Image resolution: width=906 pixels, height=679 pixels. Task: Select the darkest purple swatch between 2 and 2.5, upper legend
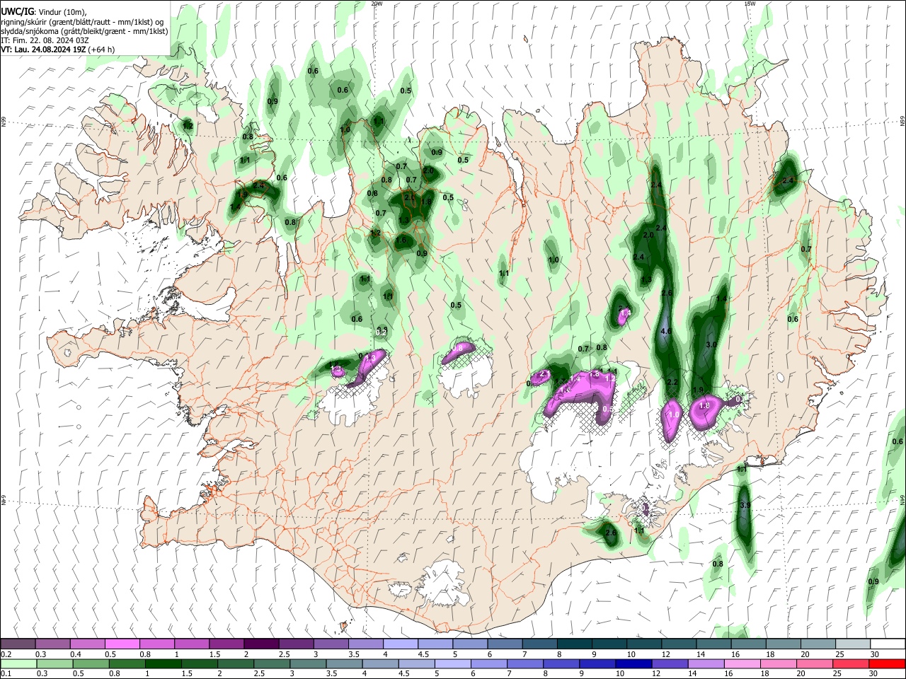[x=261, y=644]
